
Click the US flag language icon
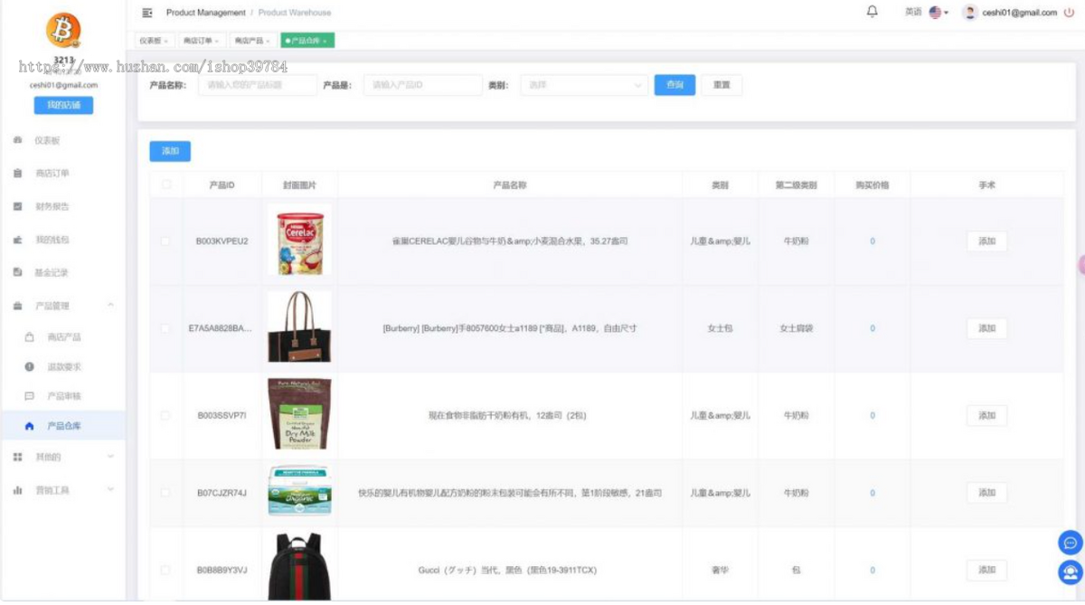(935, 13)
